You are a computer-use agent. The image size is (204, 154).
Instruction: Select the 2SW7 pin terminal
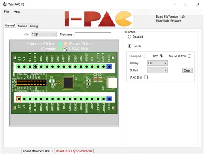pos(47,99)
